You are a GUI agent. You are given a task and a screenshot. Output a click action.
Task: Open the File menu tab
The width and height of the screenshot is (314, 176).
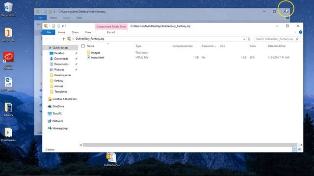(x=49, y=32)
